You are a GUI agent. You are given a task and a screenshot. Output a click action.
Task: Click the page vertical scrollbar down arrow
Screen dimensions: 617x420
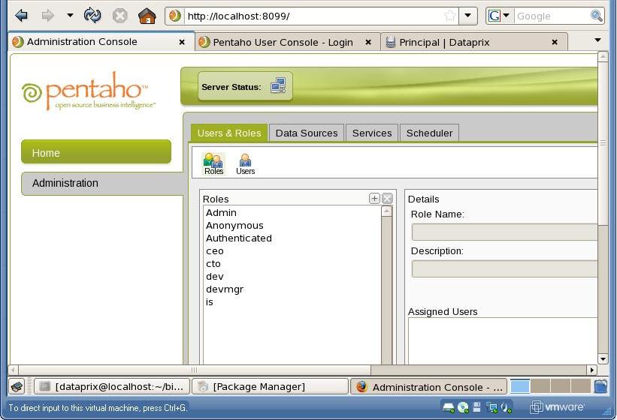(603, 358)
